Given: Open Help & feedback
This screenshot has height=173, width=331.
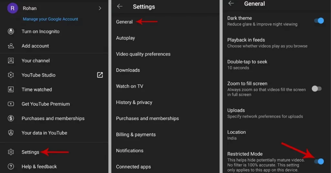Looking at the screenshot, I should coord(39,167).
